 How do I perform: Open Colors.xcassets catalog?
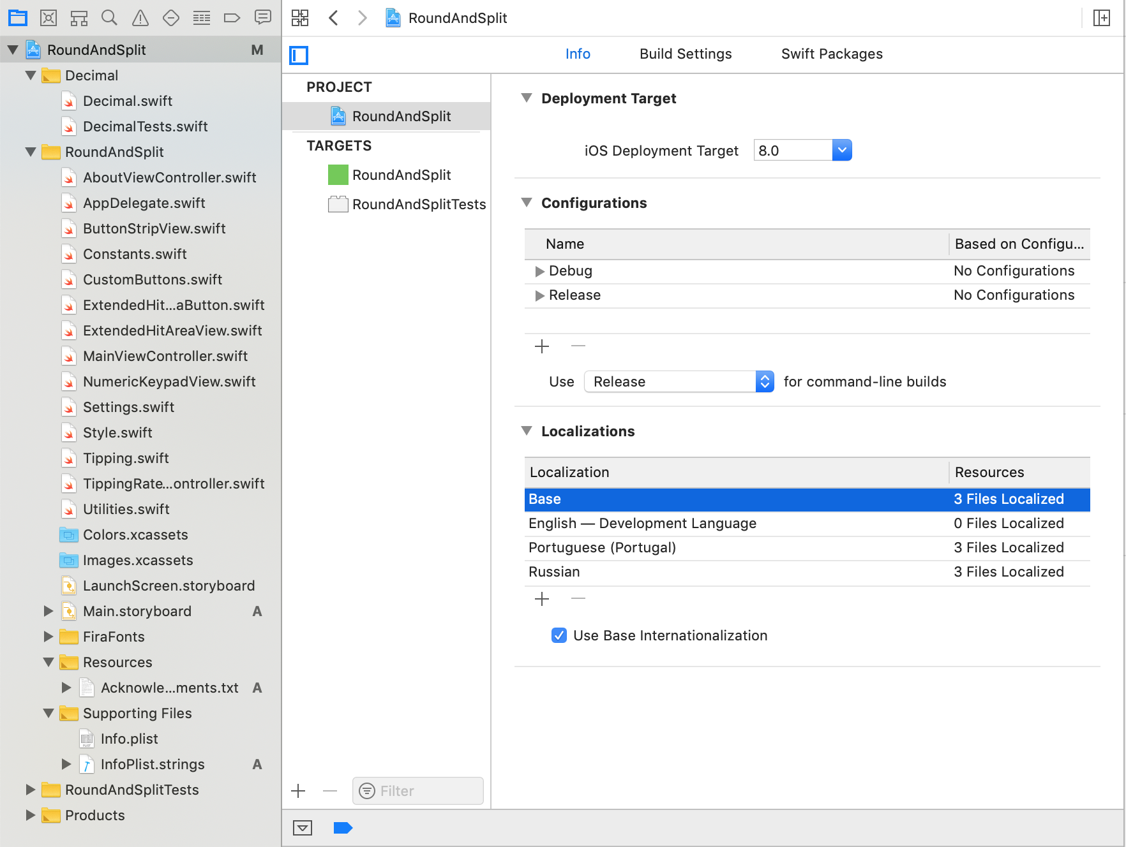(135, 534)
